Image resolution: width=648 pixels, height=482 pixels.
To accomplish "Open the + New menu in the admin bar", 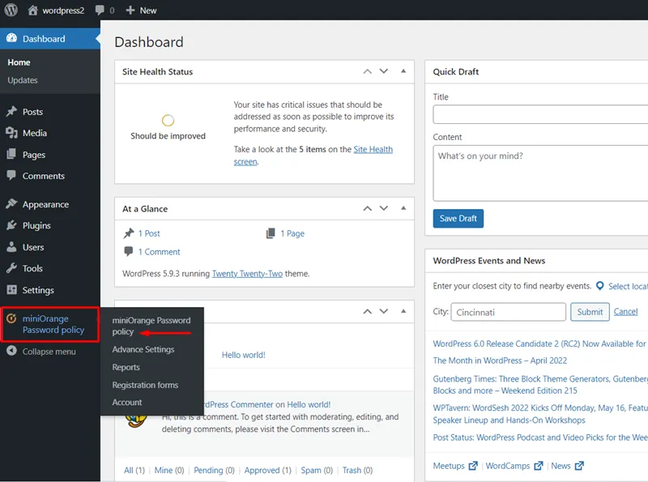I will point(141,10).
